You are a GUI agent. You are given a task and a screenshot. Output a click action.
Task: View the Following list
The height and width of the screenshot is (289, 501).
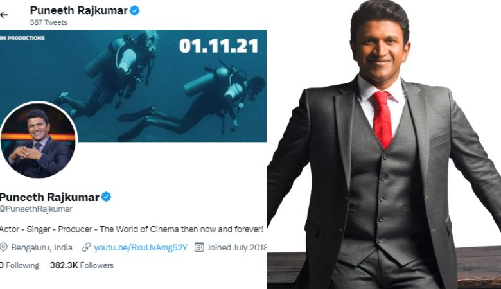(x=19, y=265)
